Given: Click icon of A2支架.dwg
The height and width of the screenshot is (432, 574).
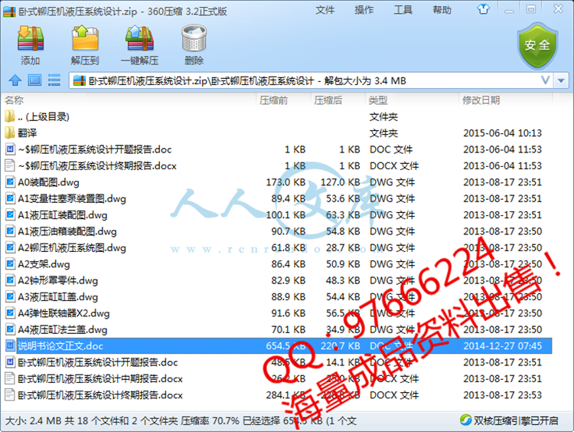Looking at the screenshot, I should (10, 263).
